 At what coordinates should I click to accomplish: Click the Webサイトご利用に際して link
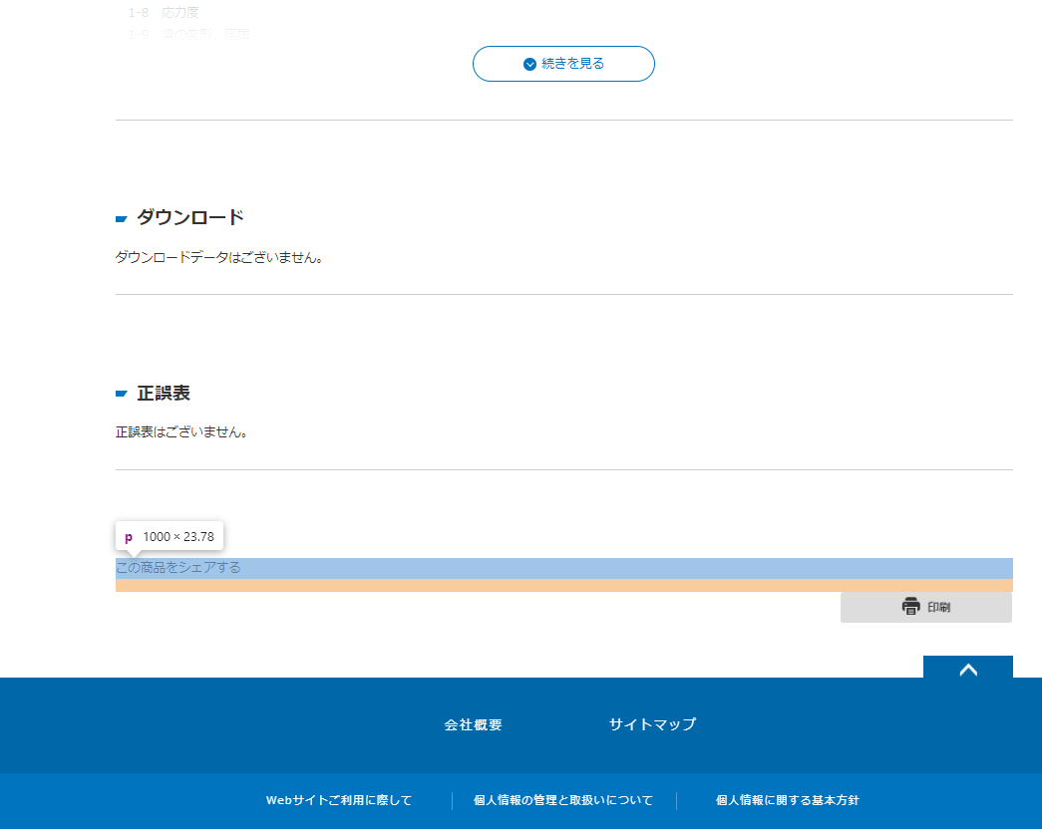[339, 800]
